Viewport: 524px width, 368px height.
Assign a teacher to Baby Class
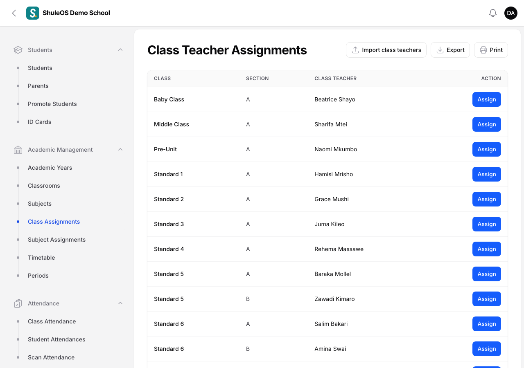487,99
